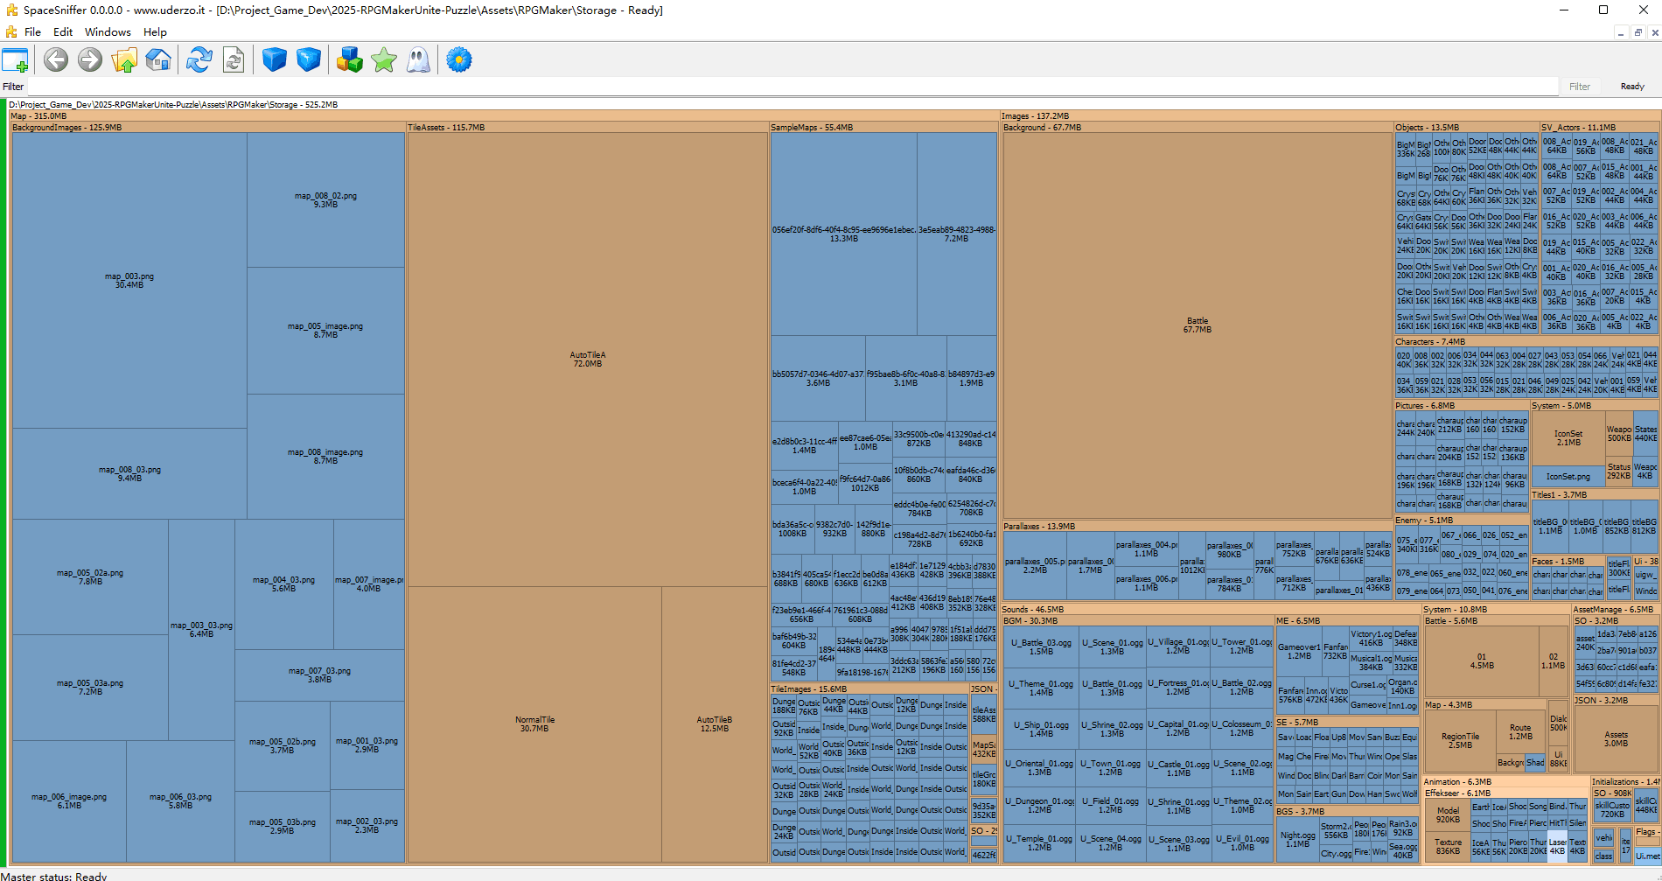Screen dimensions: 1662x881
Task: Show more detail with right blue cube
Action: [309, 59]
